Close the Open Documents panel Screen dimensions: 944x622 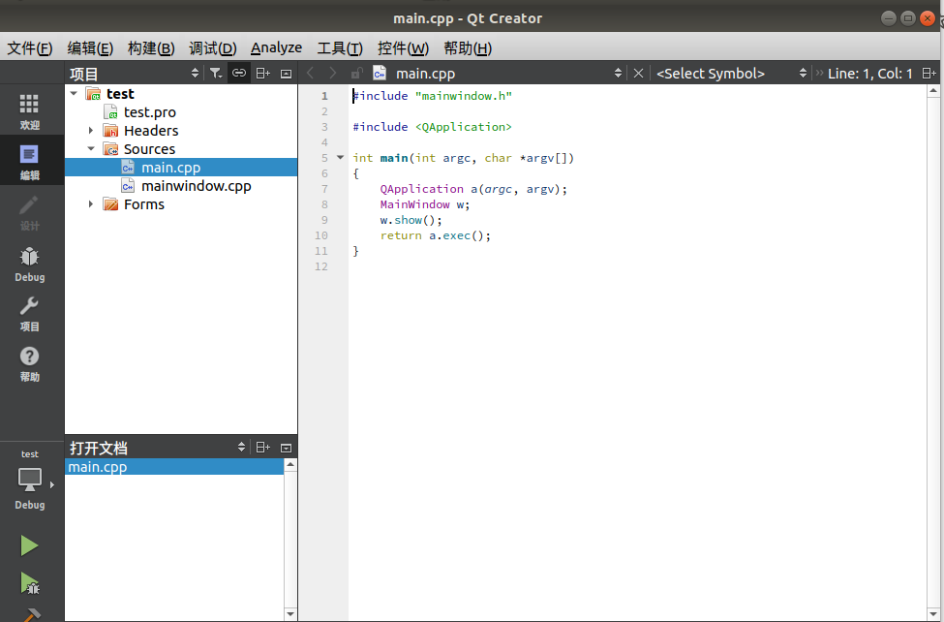pos(286,448)
